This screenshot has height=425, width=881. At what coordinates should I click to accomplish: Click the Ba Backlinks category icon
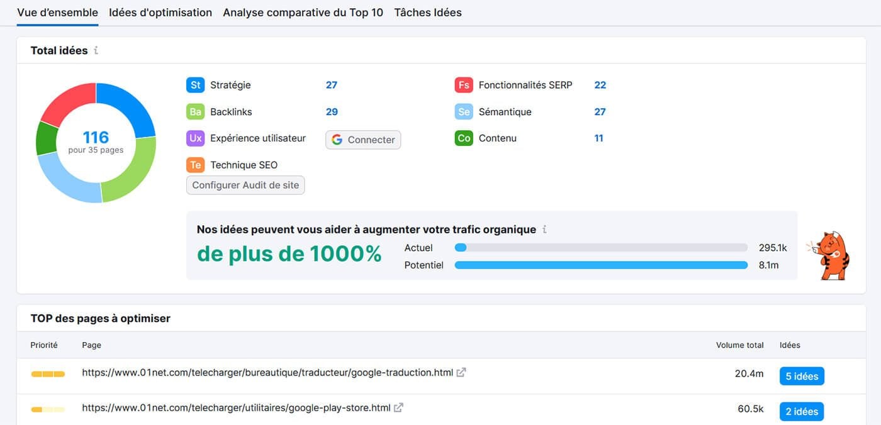point(196,112)
